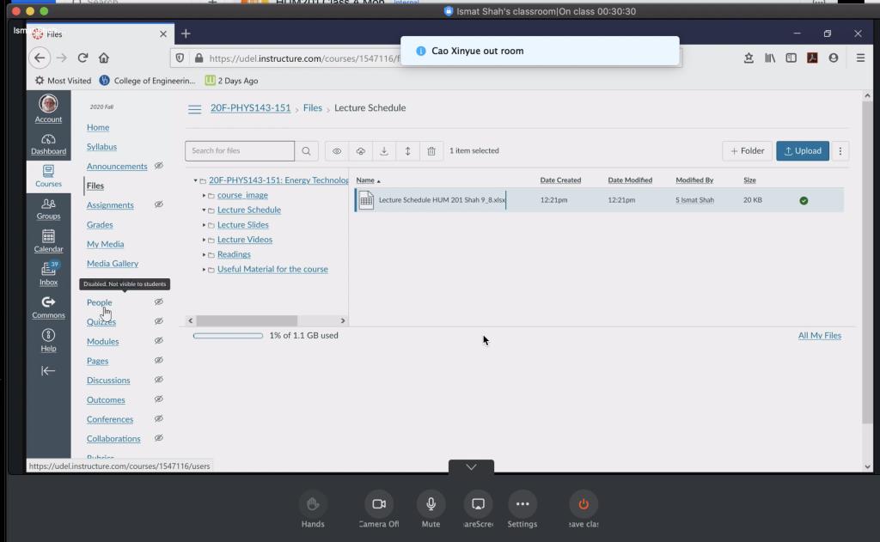
Task: Click the green published check for the xlsx file
Action: coord(804,200)
